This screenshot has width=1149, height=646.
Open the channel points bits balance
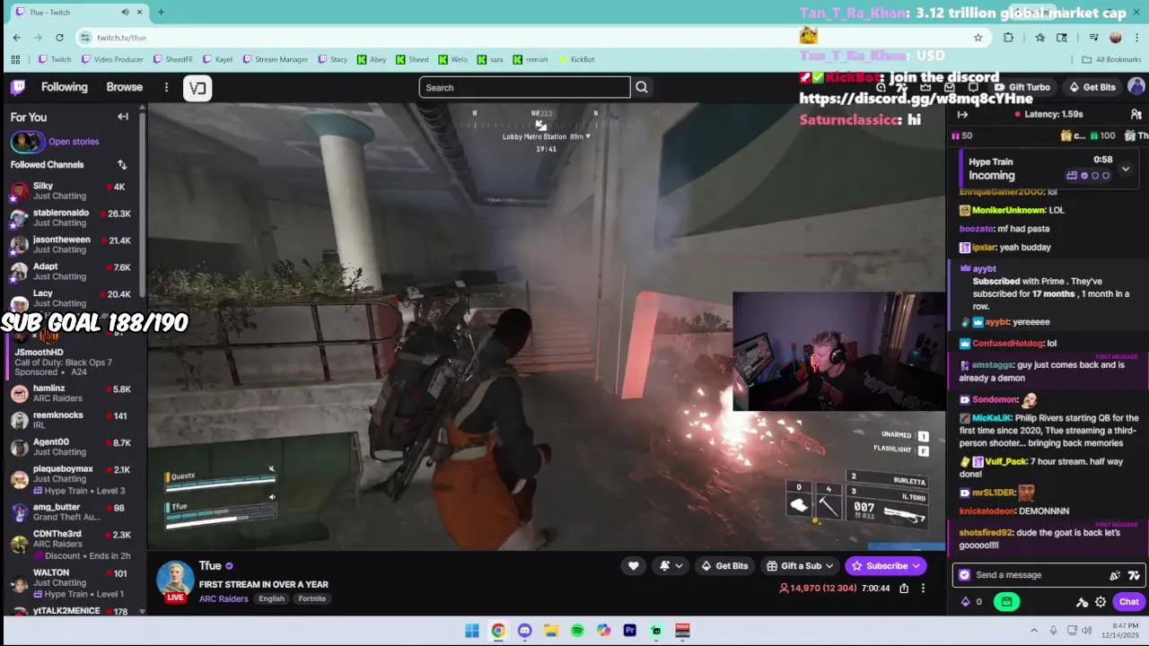pyautogui.click(x=971, y=602)
